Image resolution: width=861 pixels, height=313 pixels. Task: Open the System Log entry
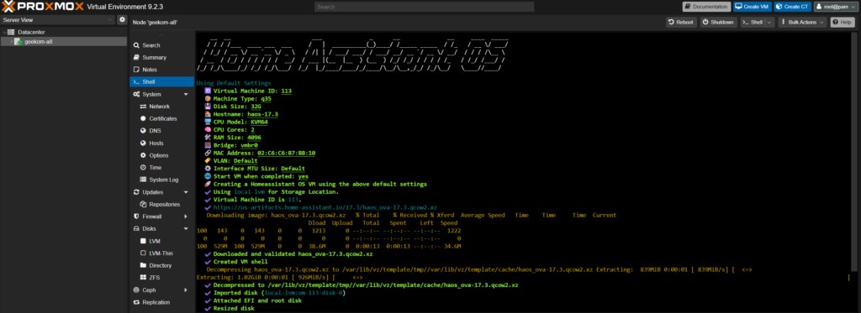[164, 180]
